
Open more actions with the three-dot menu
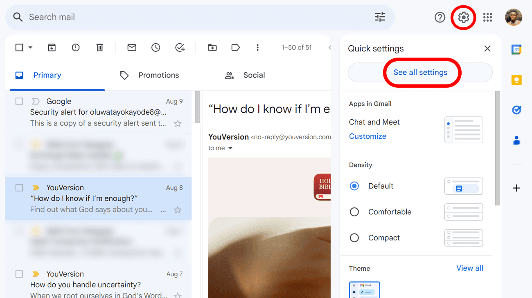click(257, 47)
